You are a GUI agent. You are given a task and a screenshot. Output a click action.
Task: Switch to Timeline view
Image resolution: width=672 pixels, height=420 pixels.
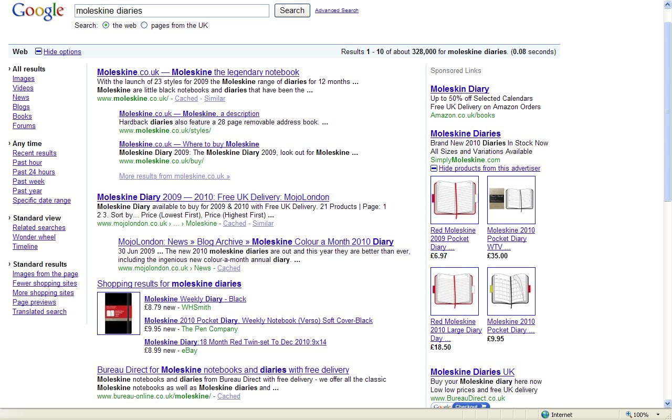coord(25,247)
